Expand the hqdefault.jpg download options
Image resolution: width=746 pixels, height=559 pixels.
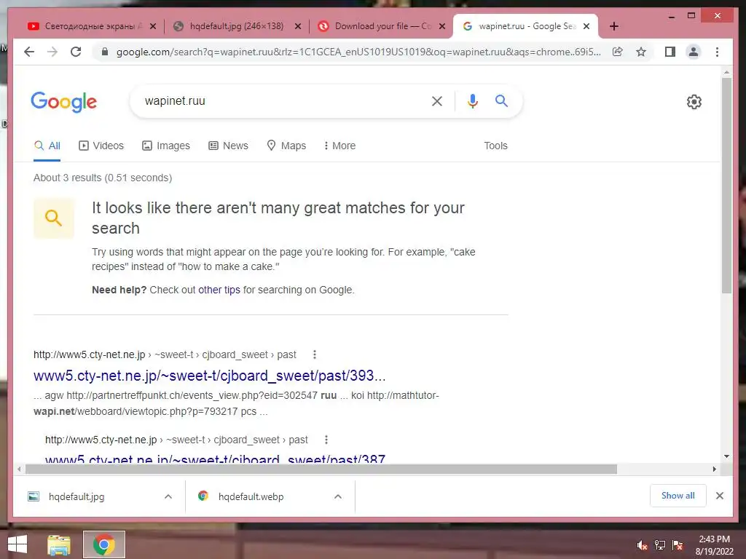click(168, 496)
